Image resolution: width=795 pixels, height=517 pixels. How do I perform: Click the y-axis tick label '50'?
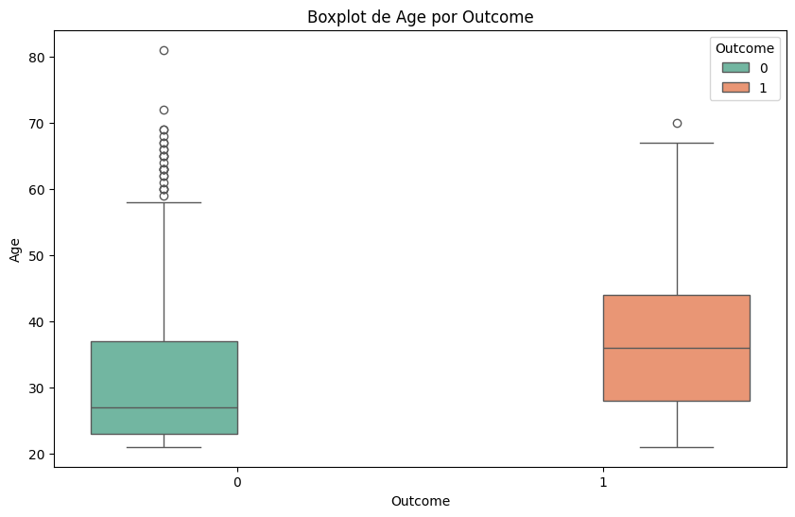click(38, 256)
